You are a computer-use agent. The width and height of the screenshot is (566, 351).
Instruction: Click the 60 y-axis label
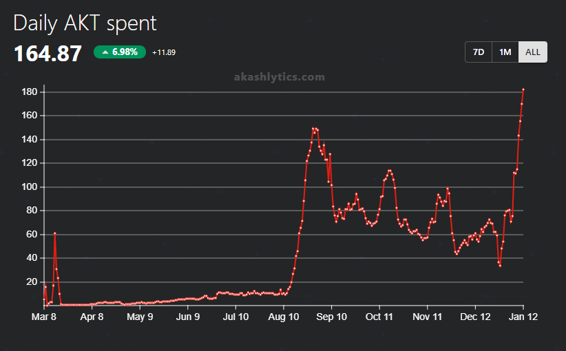coord(32,234)
